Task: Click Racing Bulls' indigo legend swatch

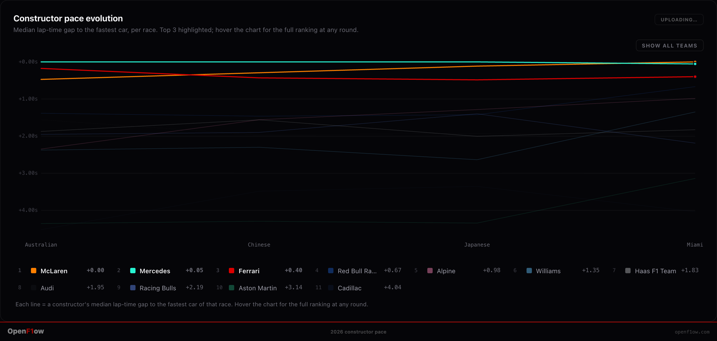Action: (x=133, y=288)
